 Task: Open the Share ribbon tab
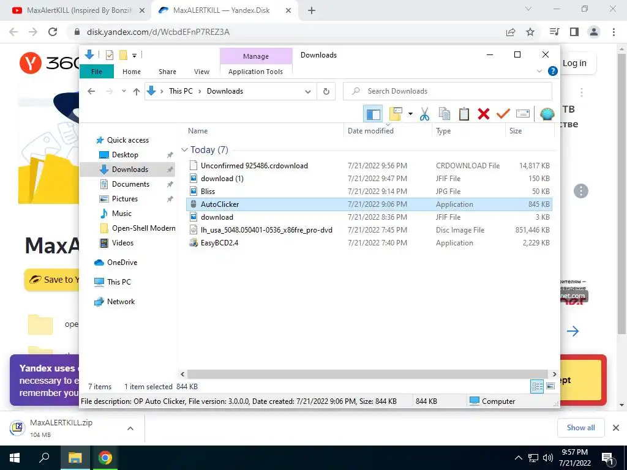(167, 72)
